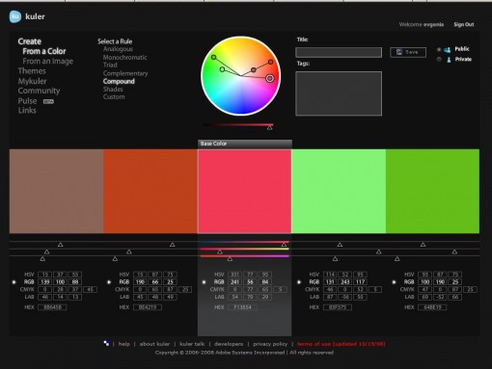Image resolution: width=492 pixels, height=369 pixels.
Task: Click the Title input field
Action: [x=339, y=52]
